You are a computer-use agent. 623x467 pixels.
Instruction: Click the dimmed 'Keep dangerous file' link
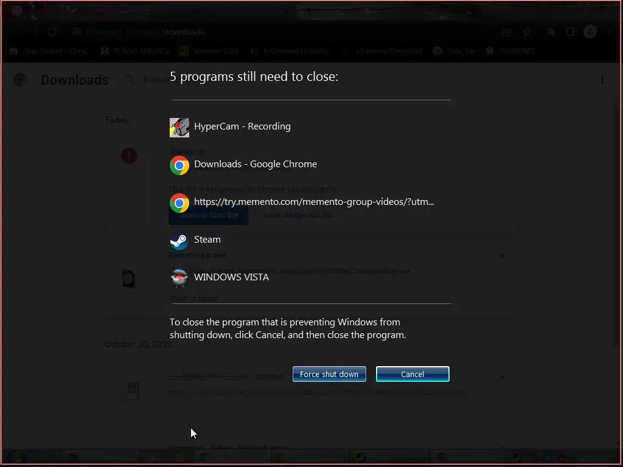[298, 215]
